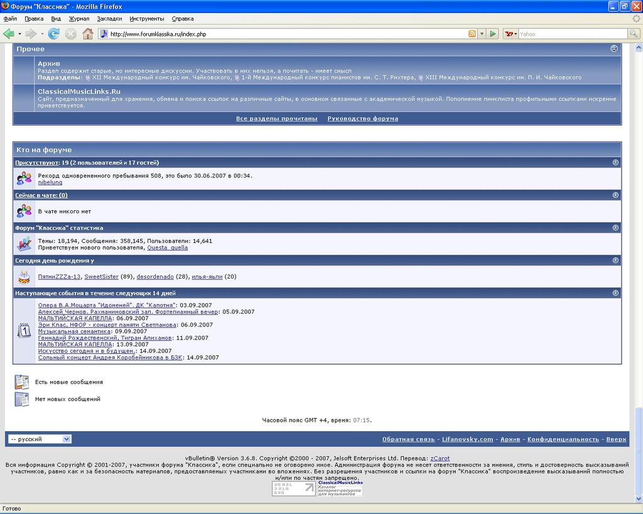Collapse the "Прочее" category section
The height and width of the screenshot is (514, 643).
point(613,48)
